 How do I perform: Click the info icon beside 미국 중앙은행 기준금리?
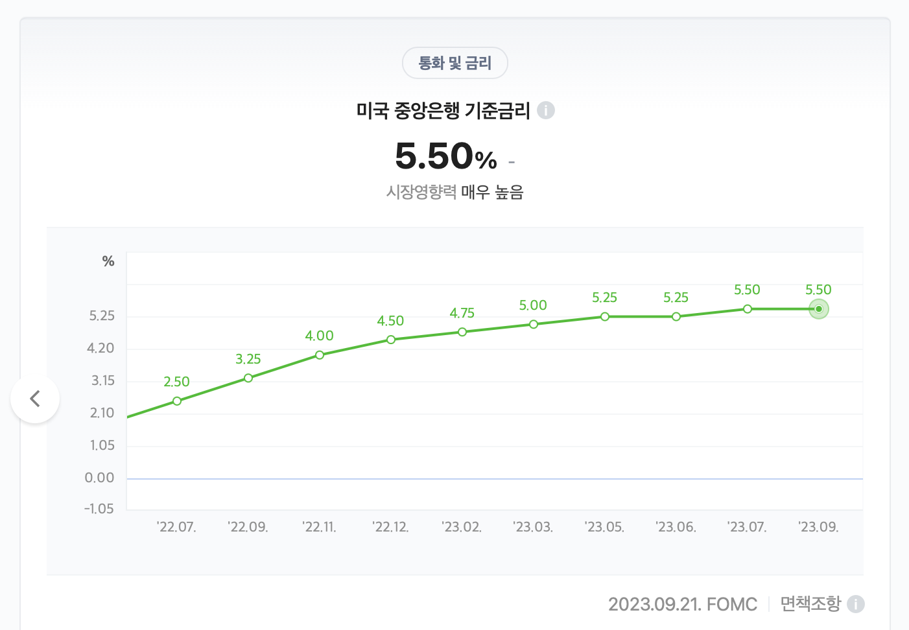click(547, 110)
